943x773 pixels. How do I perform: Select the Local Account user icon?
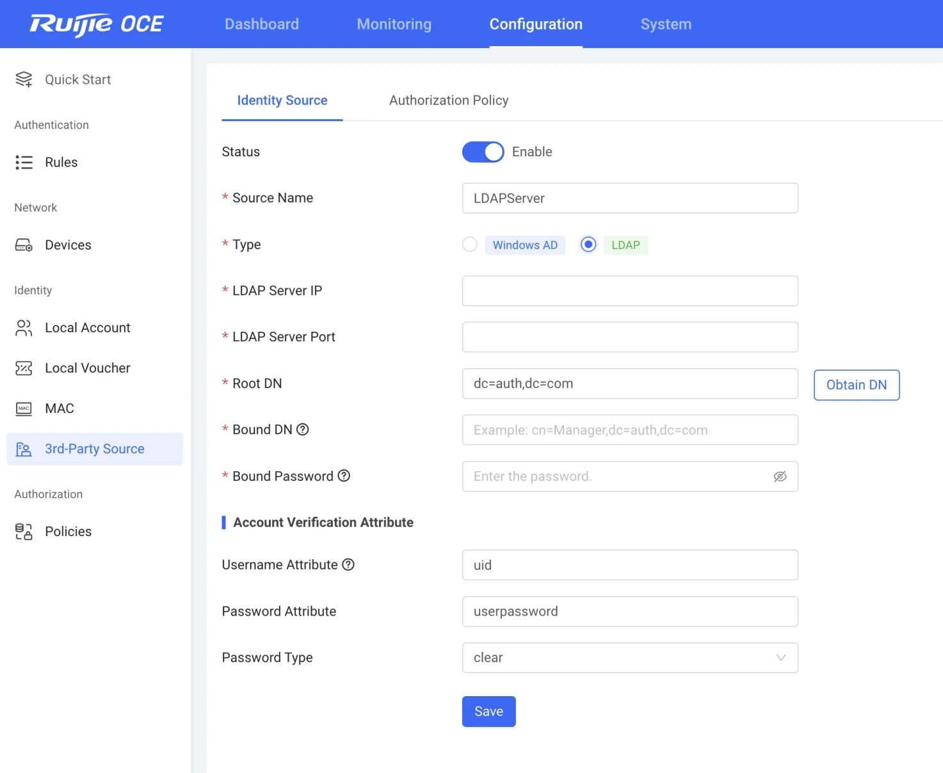[x=24, y=328]
